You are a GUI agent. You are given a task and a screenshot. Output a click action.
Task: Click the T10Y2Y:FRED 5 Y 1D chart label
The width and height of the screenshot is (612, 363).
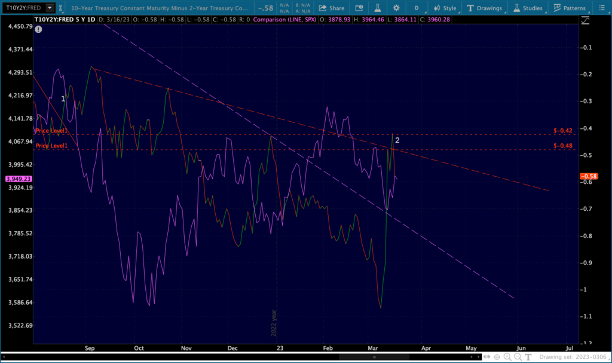(x=65, y=20)
